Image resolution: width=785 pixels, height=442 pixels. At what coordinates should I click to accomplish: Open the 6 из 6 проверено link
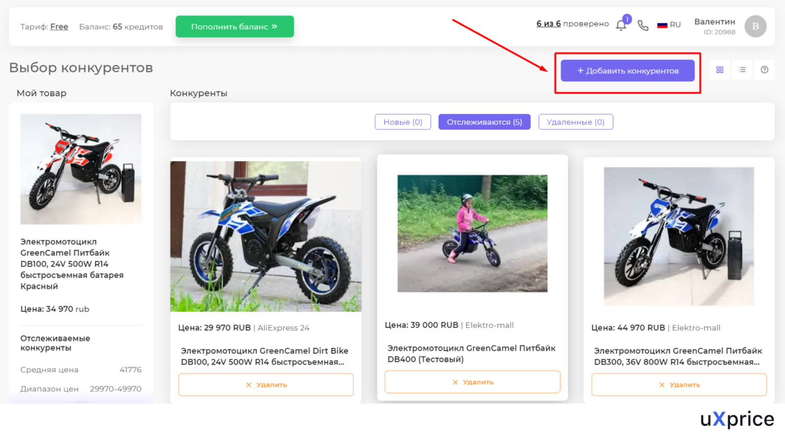pyautogui.click(x=572, y=24)
